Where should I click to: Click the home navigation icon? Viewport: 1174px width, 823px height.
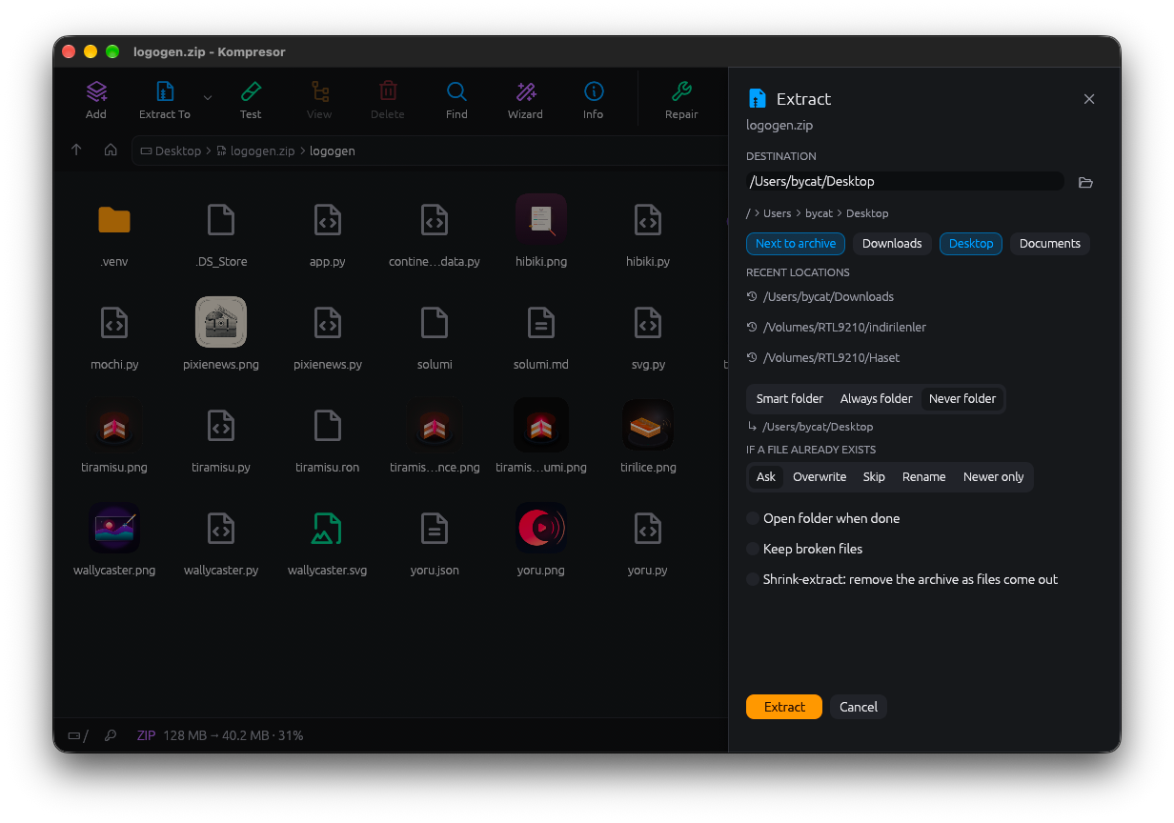click(111, 151)
